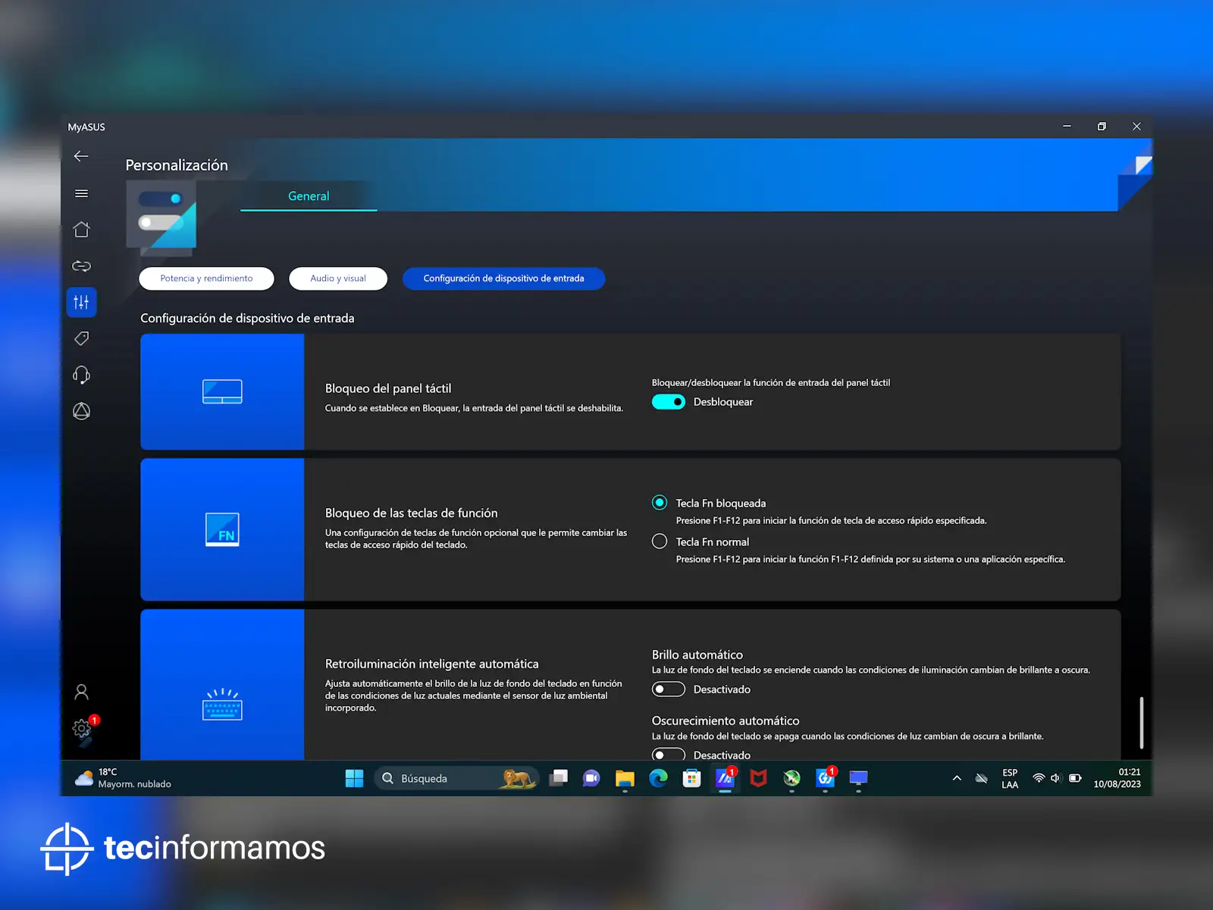The height and width of the screenshot is (910, 1213).
Task: Open Potencia y rendimiento section
Action: 206,278
